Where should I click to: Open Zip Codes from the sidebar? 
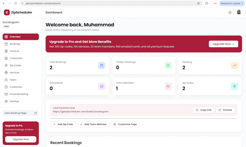21,65
